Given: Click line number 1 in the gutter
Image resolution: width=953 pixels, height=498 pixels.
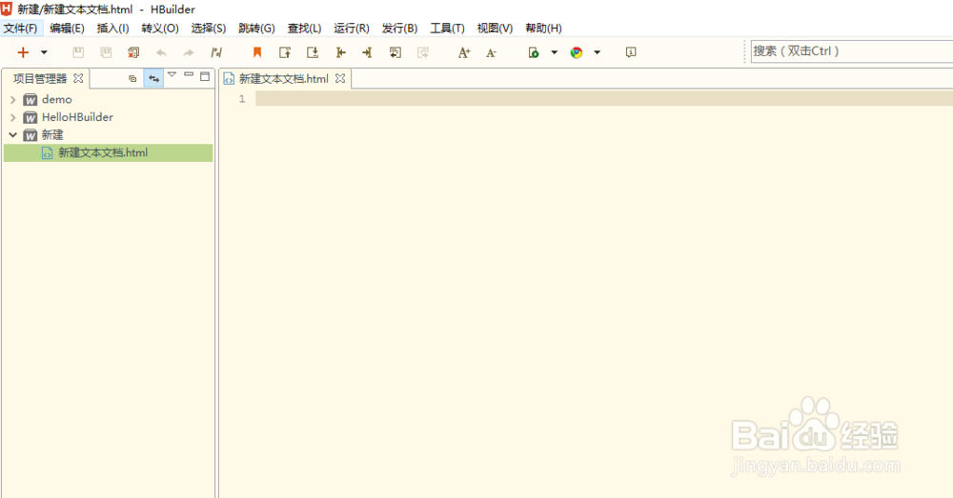Looking at the screenshot, I should point(242,99).
